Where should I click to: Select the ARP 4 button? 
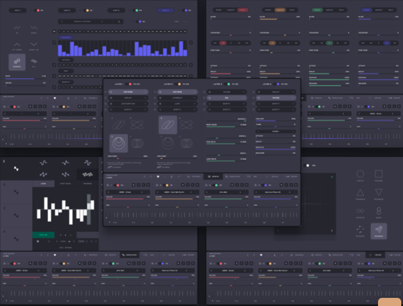click(x=165, y=10)
